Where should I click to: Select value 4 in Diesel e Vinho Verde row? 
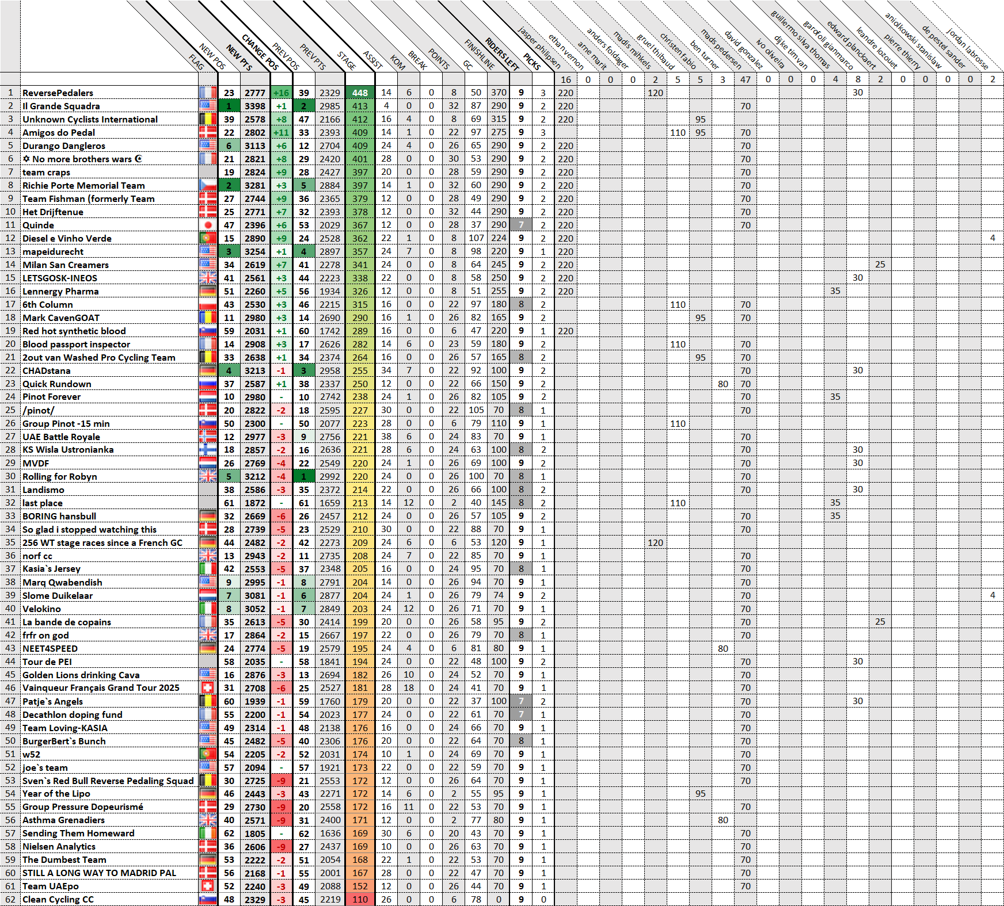point(992,238)
